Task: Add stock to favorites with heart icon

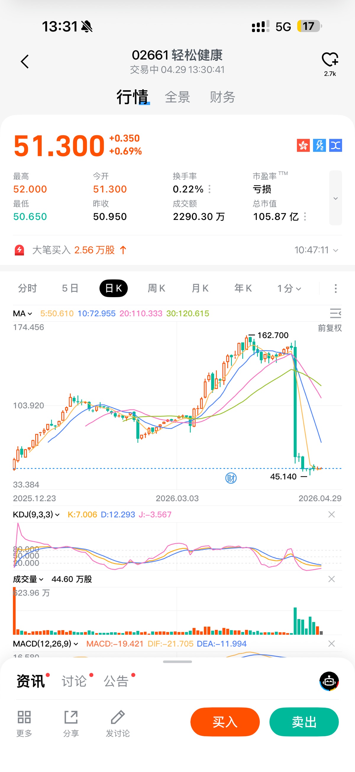Action: point(330,59)
